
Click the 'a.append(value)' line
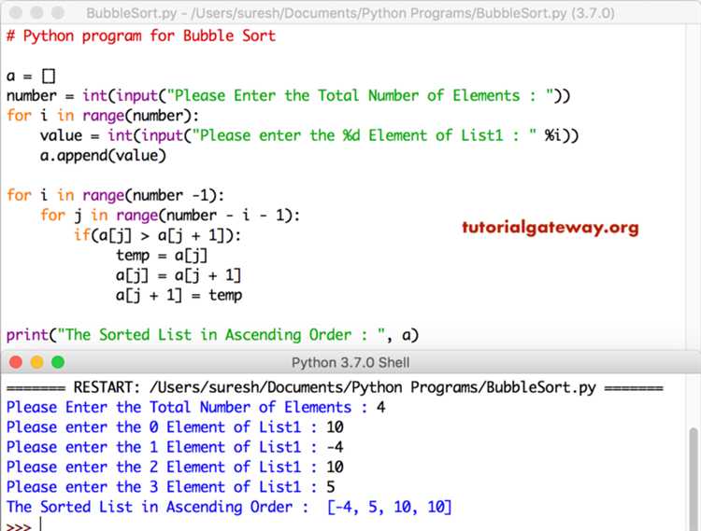(103, 156)
